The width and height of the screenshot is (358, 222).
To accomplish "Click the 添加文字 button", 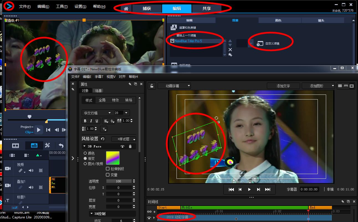I will 283,86.
